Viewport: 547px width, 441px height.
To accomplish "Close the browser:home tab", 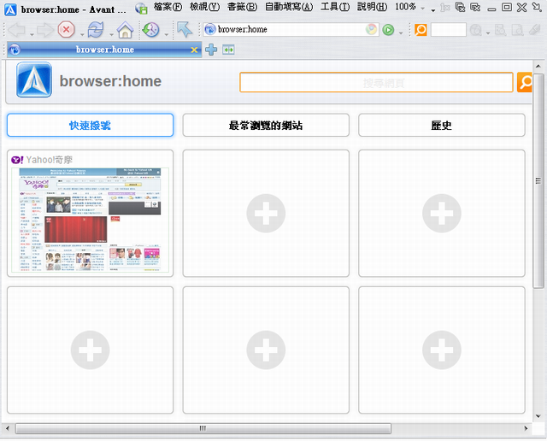I will [194, 50].
